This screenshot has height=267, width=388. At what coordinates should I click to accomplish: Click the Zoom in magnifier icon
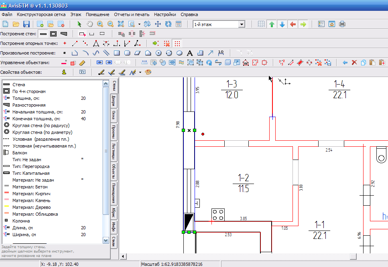pyautogui.click(x=100, y=24)
